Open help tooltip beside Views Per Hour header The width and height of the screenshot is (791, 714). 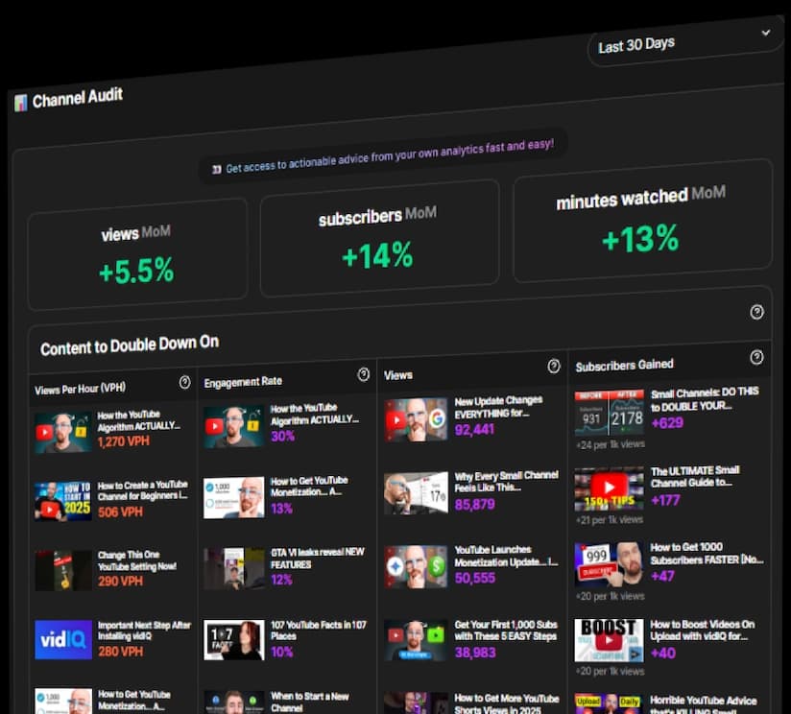point(184,382)
